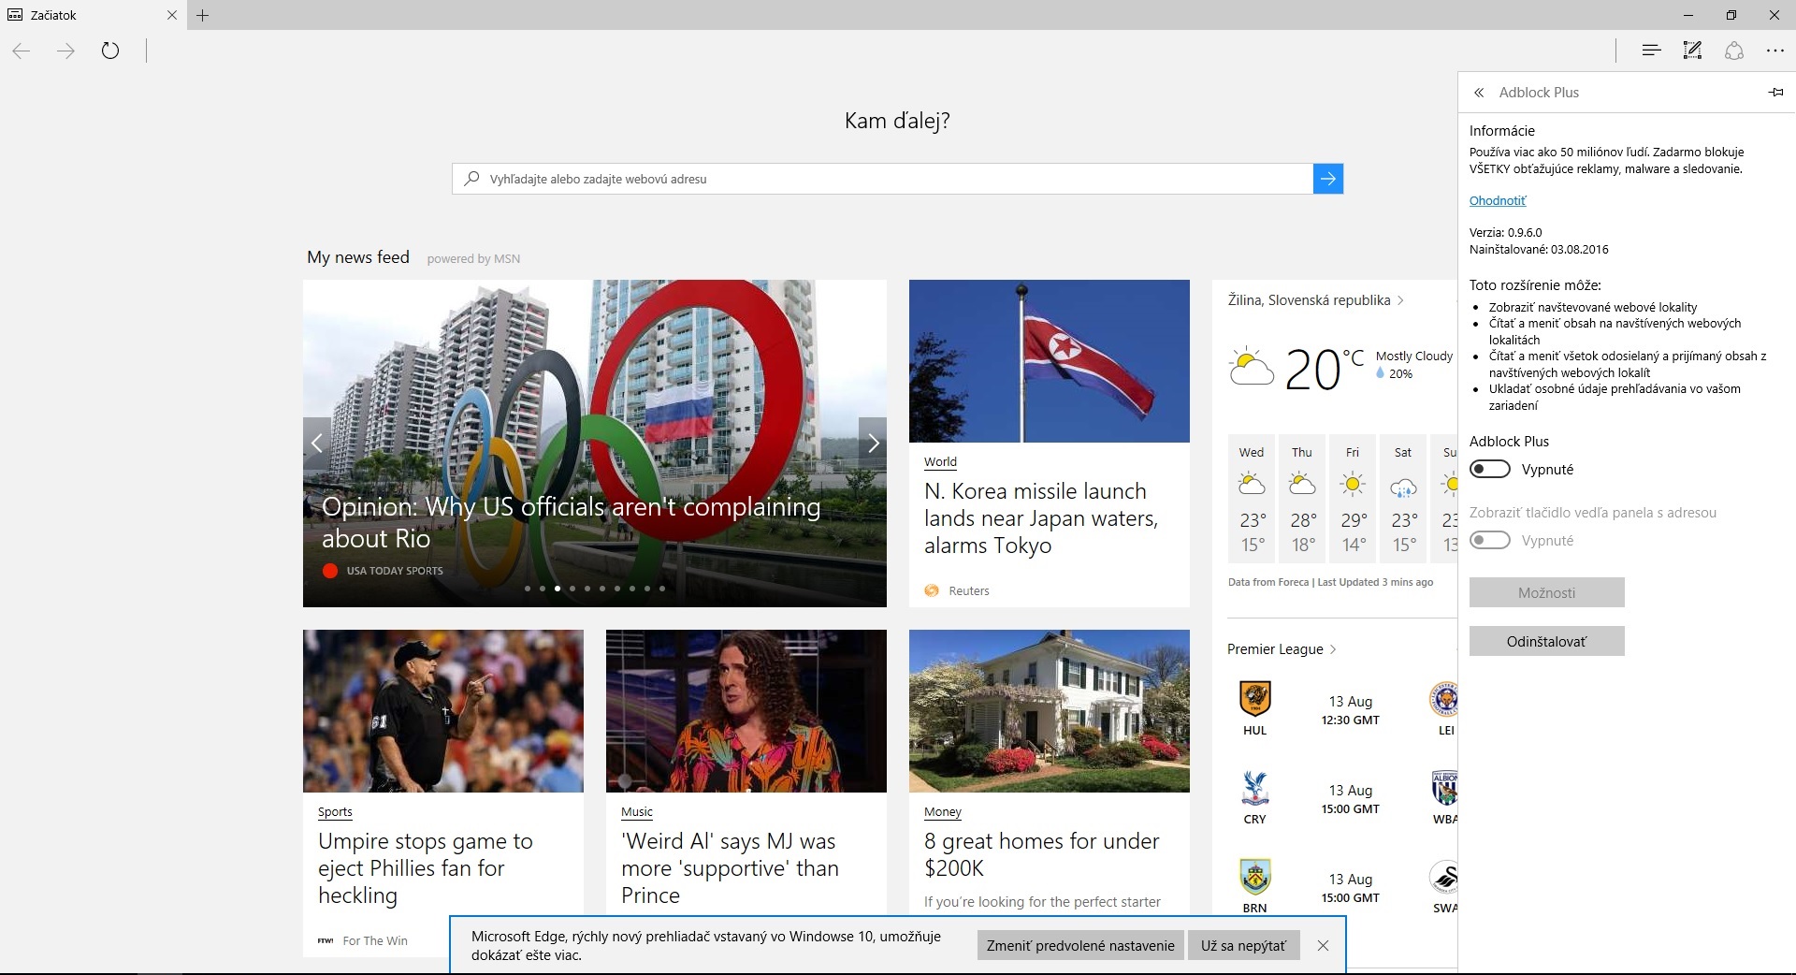Focus the web address search field
The height and width of the screenshot is (975, 1796).
pyautogui.click(x=883, y=179)
